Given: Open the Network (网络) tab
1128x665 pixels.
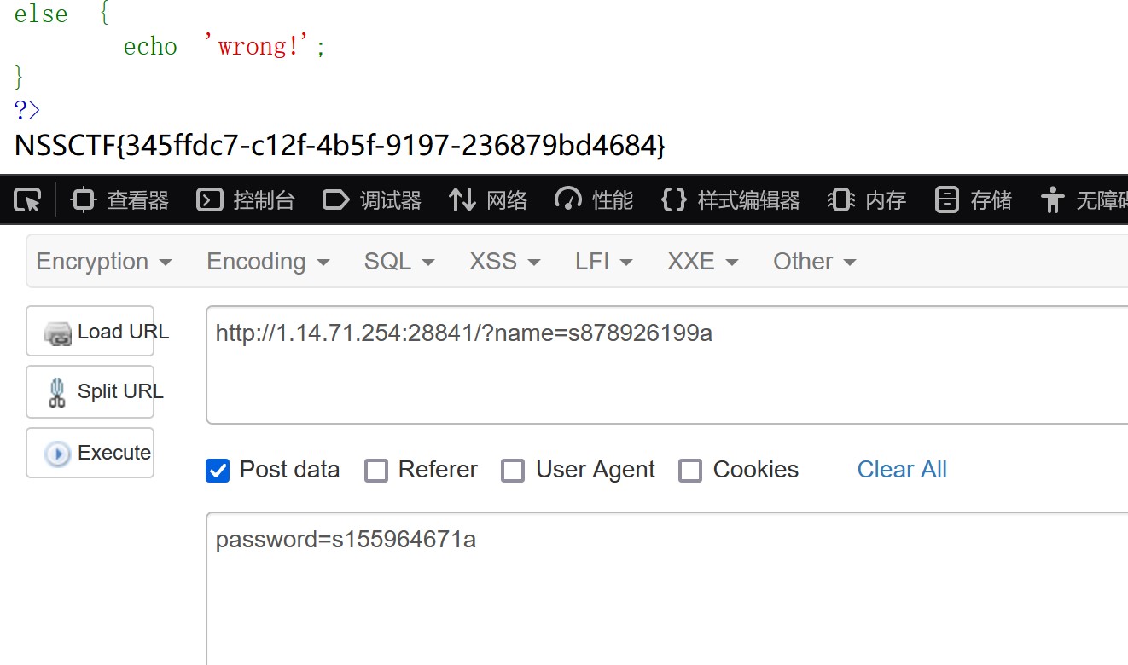Looking at the screenshot, I should (x=488, y=200).
